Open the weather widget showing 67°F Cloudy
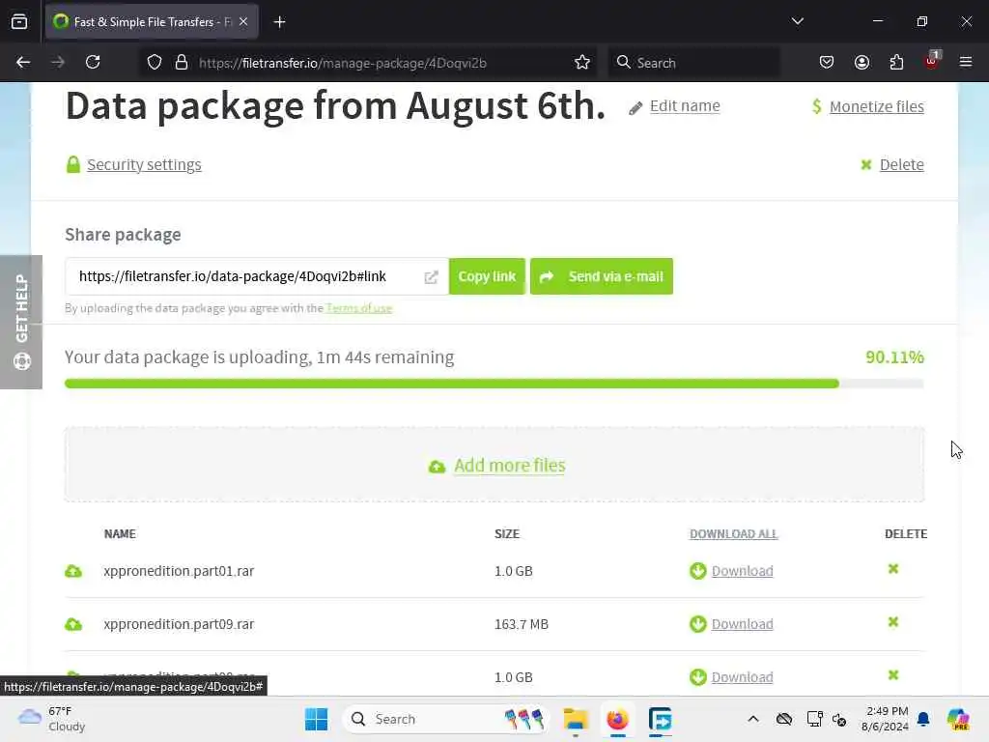The height and width of the screenshot is (742, 989). 52,719
